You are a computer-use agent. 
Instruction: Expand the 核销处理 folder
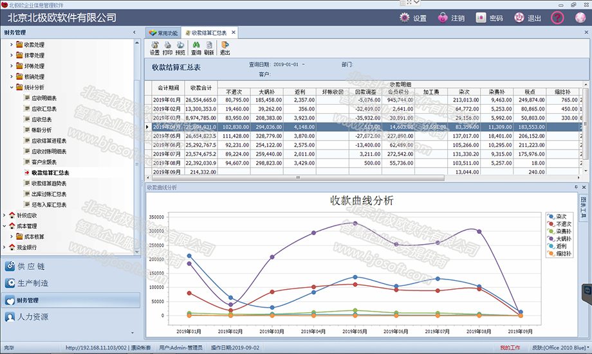point(12,76)
